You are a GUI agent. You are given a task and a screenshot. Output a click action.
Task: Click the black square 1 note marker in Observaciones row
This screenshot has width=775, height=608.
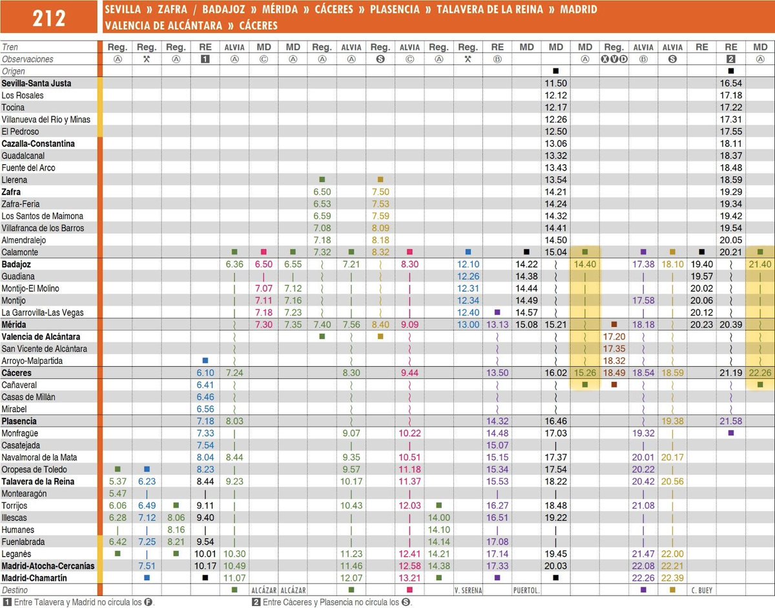[205, 59]
